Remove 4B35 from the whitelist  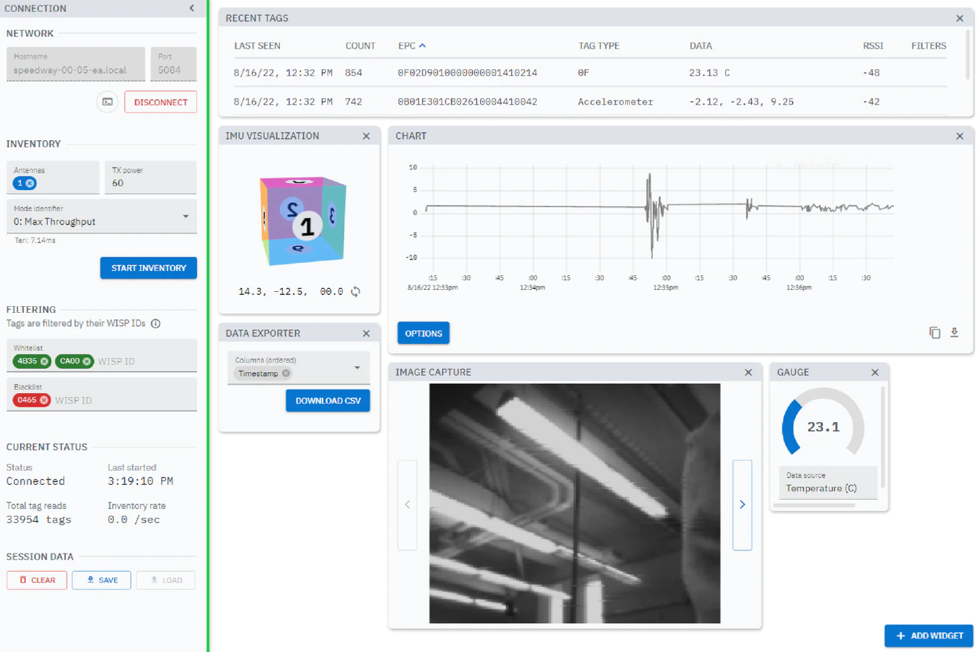[45, 361]
